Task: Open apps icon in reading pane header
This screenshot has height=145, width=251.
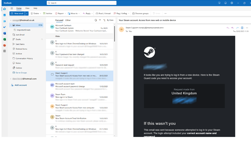Action: [242, 28]
